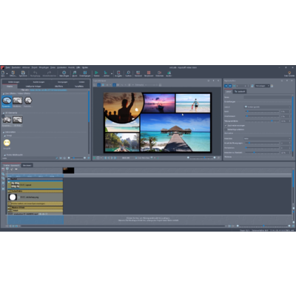Collapse the Emoji subsection
Screen dimensions: 296x296
pos(4,135)
